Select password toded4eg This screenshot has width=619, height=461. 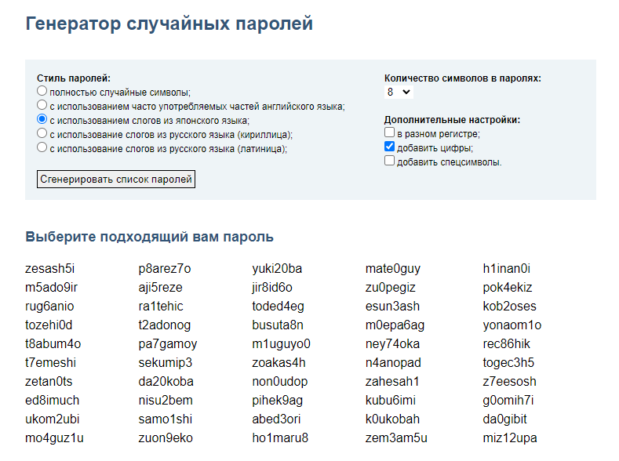click(279, 307)
